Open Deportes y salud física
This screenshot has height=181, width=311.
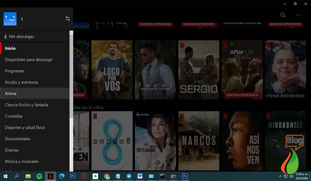(35, 127)
